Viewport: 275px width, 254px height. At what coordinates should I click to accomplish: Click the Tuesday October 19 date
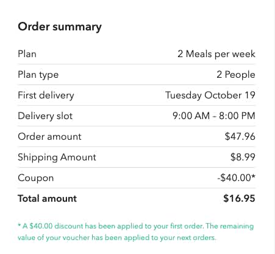pyautogui.click(x=210, y=95)
